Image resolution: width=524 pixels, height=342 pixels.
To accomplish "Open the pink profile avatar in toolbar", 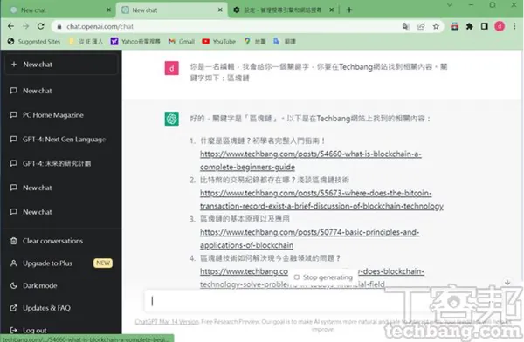I will point(500,26).
